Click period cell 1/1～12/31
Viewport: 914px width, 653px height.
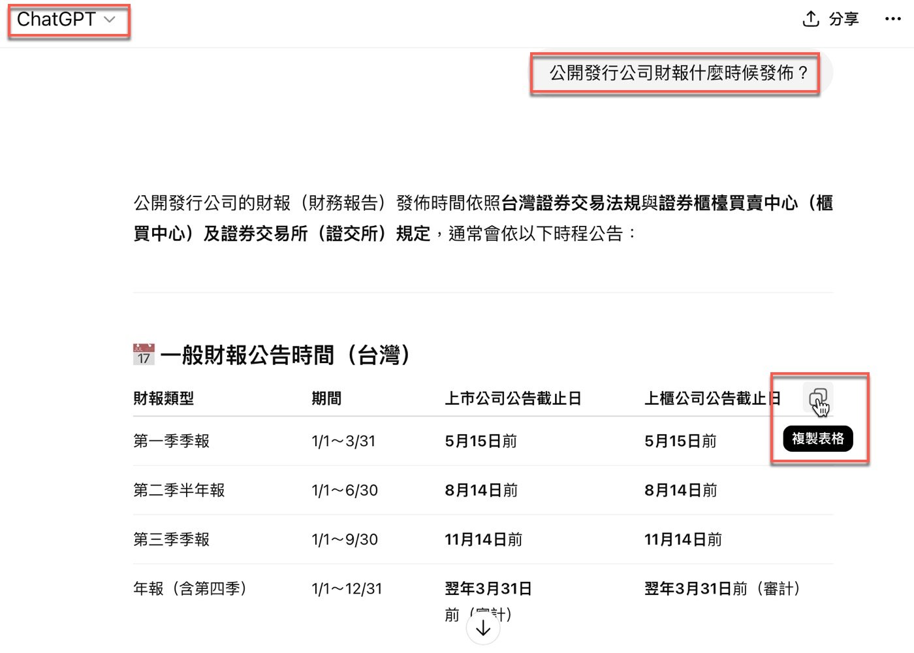pyautogui.click(x=347, y=588)
